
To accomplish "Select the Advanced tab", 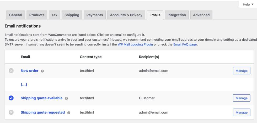I will pos(201,15).
